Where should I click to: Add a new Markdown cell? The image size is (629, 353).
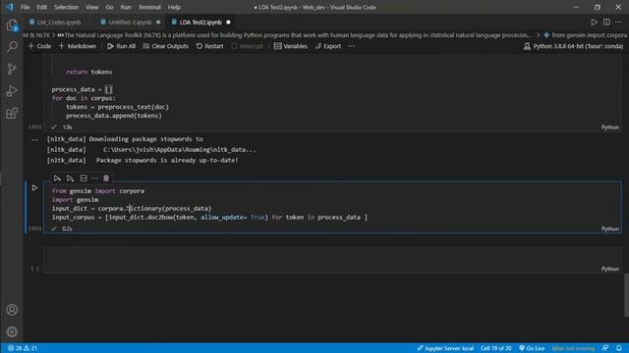click(x=78, y=46)
